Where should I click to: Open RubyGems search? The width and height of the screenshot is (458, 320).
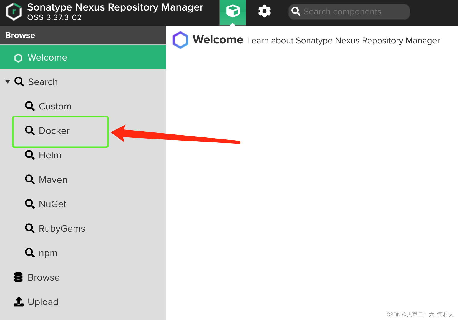[x=62, y=229]
